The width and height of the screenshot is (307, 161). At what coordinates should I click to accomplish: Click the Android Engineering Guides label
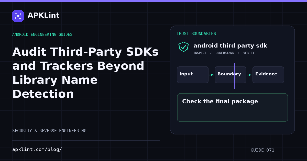coord(42,34)
